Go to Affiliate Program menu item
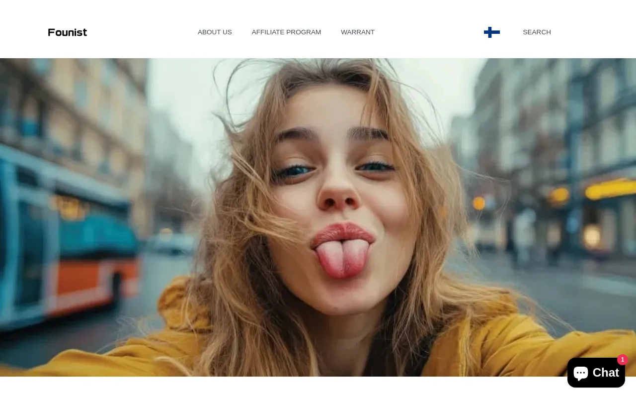The width and height of the screenshot is (636, 398). pyautogui.click(x=286, y=32)
